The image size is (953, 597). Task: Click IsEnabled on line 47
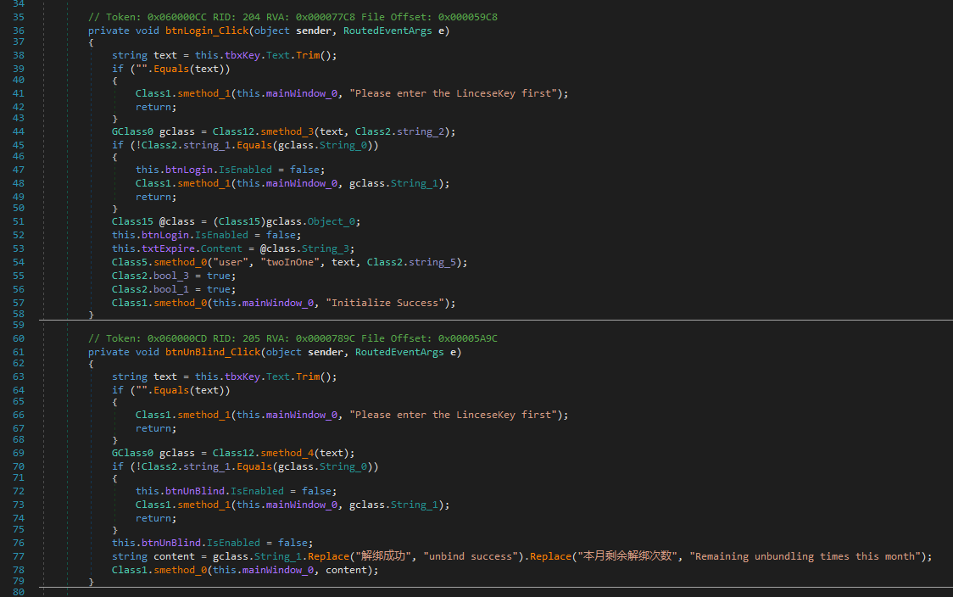click(246, 170)
